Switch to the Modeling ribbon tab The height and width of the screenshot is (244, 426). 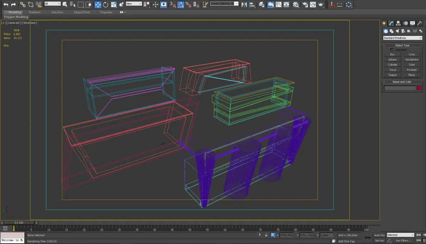tap(15, 12)
